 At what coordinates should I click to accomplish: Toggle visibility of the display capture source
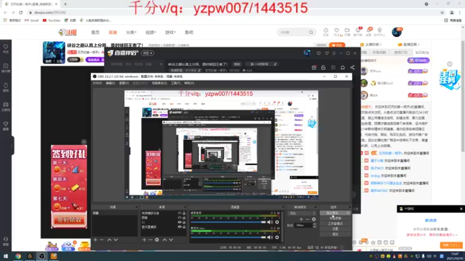click(x=180, y=227)
